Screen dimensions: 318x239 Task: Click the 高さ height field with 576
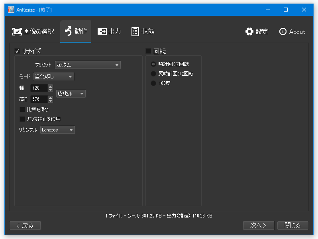click(39, 99)
